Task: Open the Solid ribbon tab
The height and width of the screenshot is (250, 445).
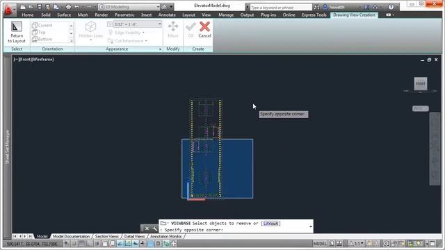Action: 46,15
